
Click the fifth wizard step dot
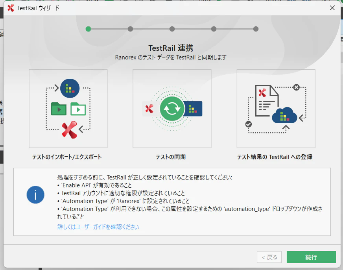[x=256, y=29]
